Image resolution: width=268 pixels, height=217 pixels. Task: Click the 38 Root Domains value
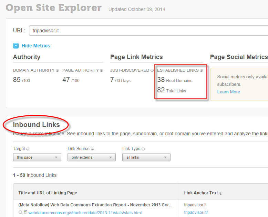pyautogui.click(x=175, y=80)
